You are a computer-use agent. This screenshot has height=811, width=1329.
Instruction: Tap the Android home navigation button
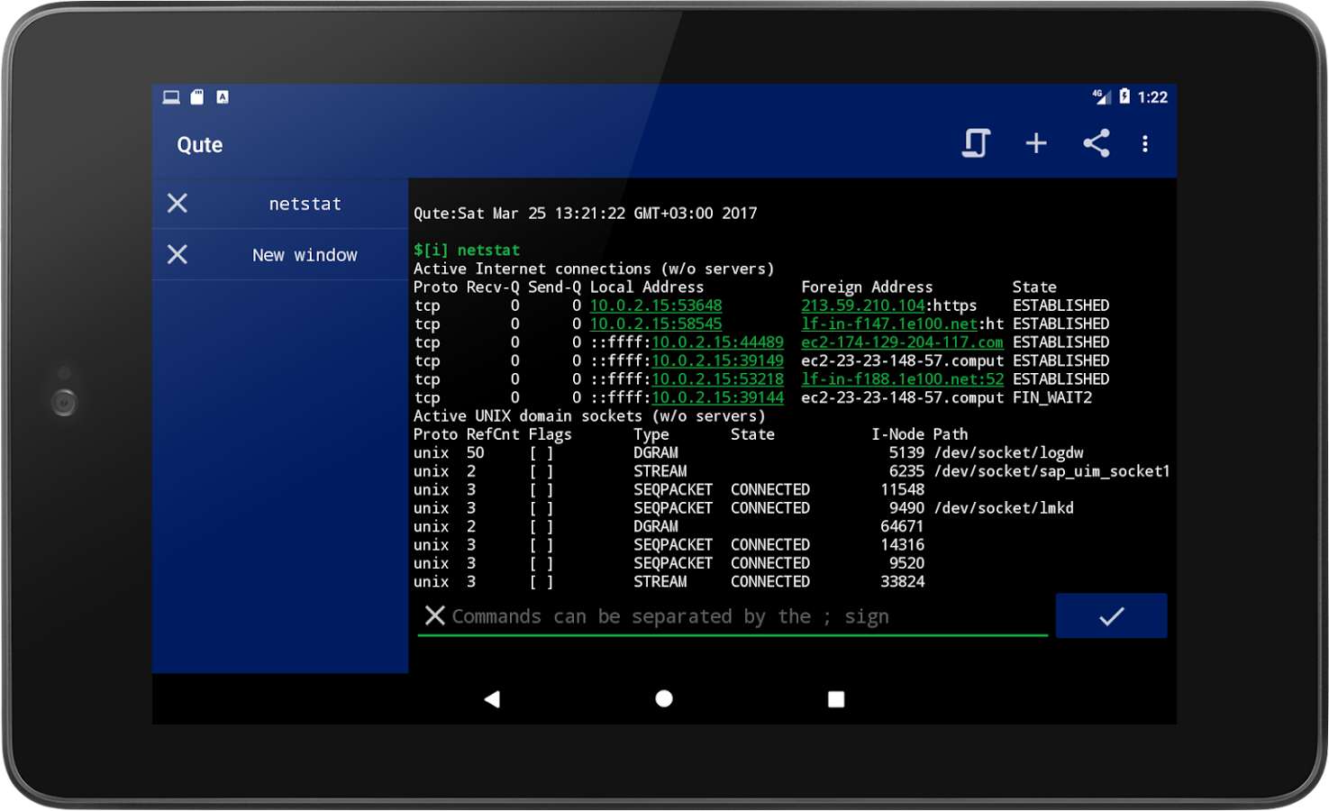(x=664, y=698)
